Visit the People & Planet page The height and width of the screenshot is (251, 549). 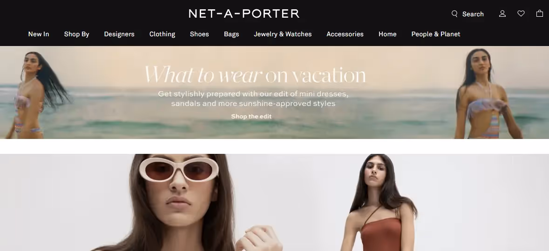coord(435,34)
